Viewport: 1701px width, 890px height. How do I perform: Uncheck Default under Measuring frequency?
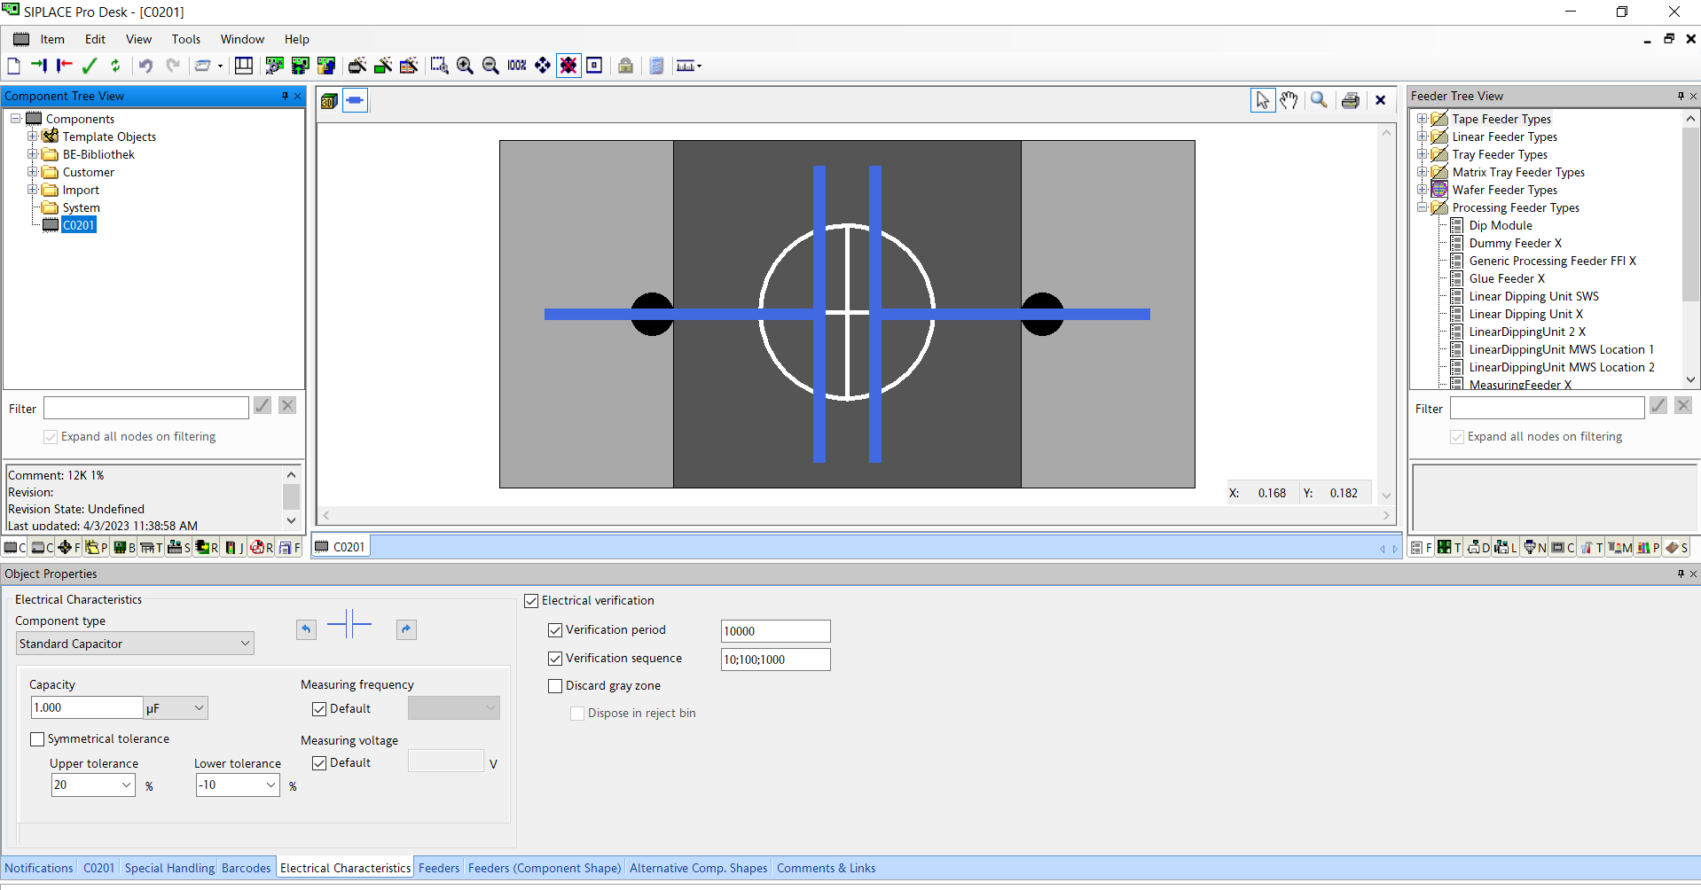(x=319, y=709)
